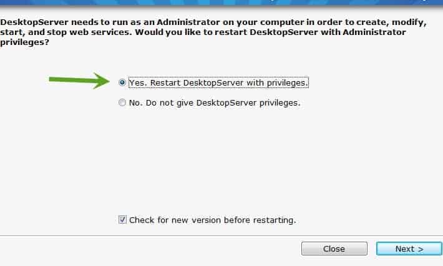Click the Next > button
443x266 pixels.
[x=409, y=249]
